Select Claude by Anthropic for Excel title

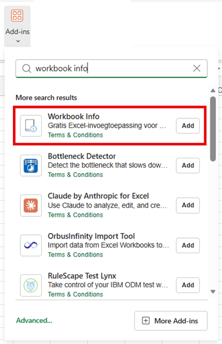(x=98, y=196)
